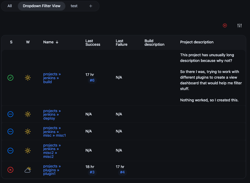Click the red failed status icon for plugin1
Viewport: 250px width, 183px height.
pyautogui.click(x=10, y=170)
